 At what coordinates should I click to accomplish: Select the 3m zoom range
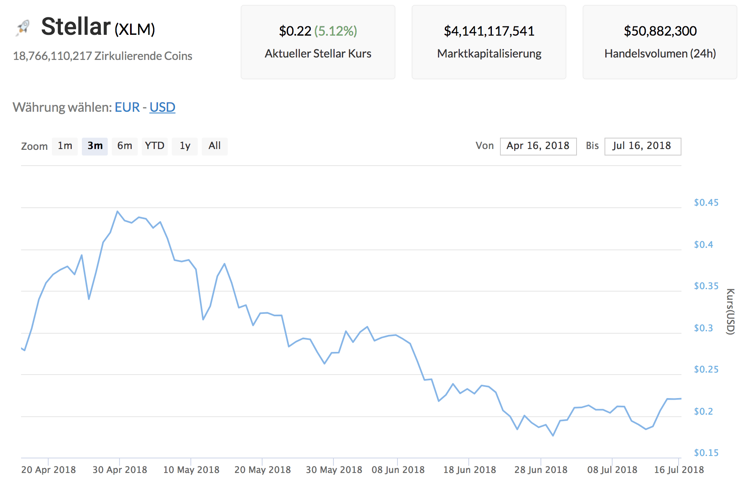(95, 146)
